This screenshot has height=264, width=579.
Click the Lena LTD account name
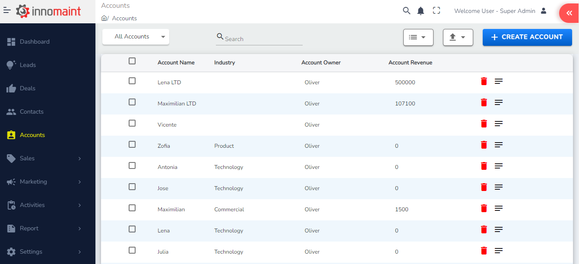169,82
